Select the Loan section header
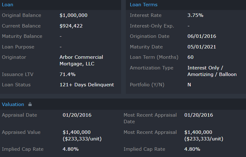246x157 pixels. pos(8,5)
